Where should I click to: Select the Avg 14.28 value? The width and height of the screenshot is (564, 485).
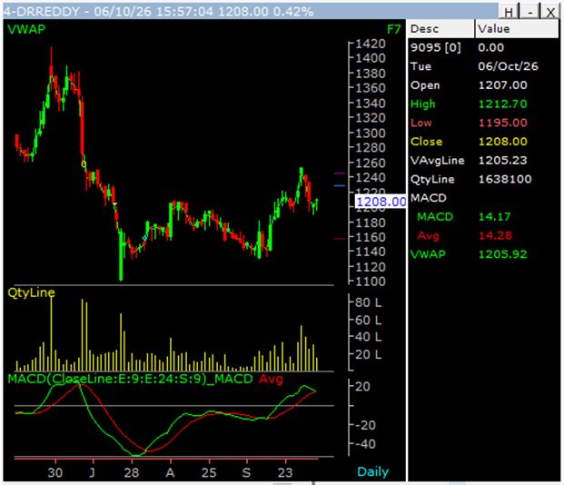(495, 235)
